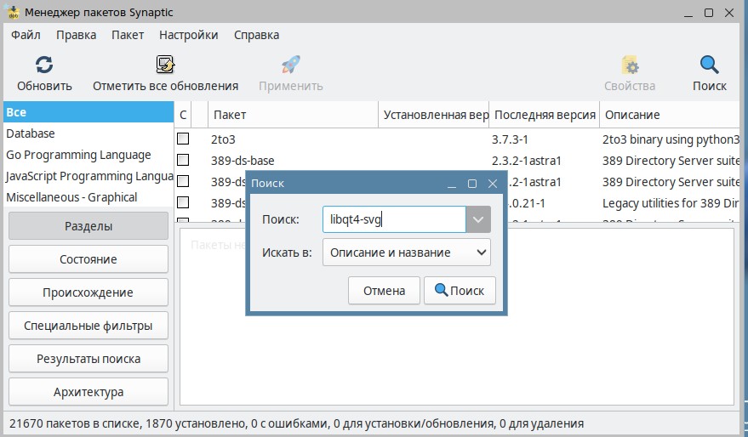Open Свойства gear icon in toolbar
This screenshot has height=437, width=748.
point(630,65)
